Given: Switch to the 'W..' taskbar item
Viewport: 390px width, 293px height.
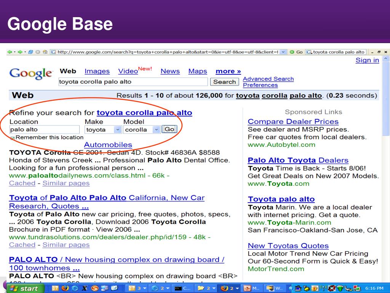Looking at the screenshot, I should click(275, 288).
